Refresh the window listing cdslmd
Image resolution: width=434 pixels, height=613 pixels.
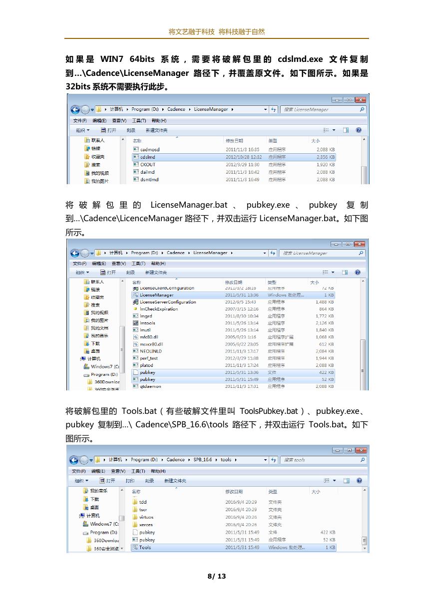point(274,109)
